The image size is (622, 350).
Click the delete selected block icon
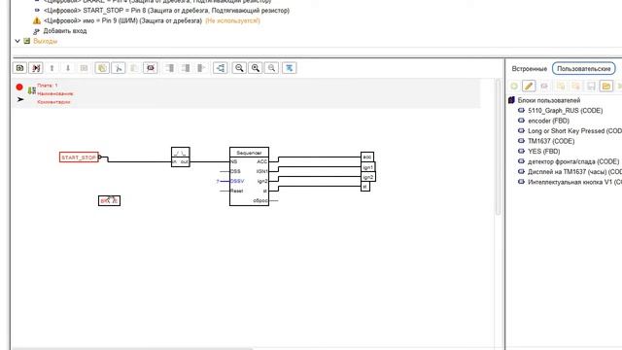point(151,68)
